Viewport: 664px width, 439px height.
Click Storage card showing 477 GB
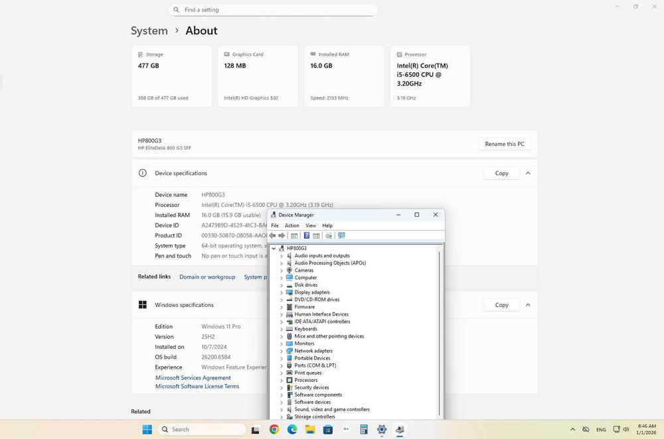[171, 76]
